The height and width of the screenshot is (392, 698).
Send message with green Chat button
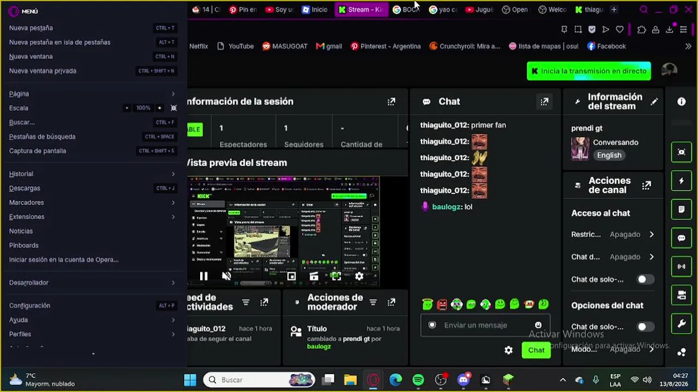coord(536,350)
